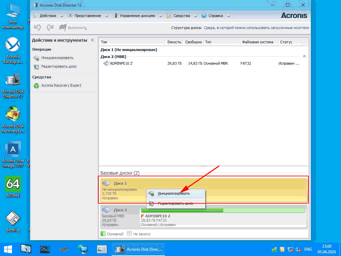This screenshot has width=341, height=256.
Task: Open the Действия menu
Action: point(48,16)
